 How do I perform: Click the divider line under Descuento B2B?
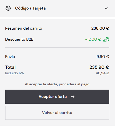[x=57, y=47]
